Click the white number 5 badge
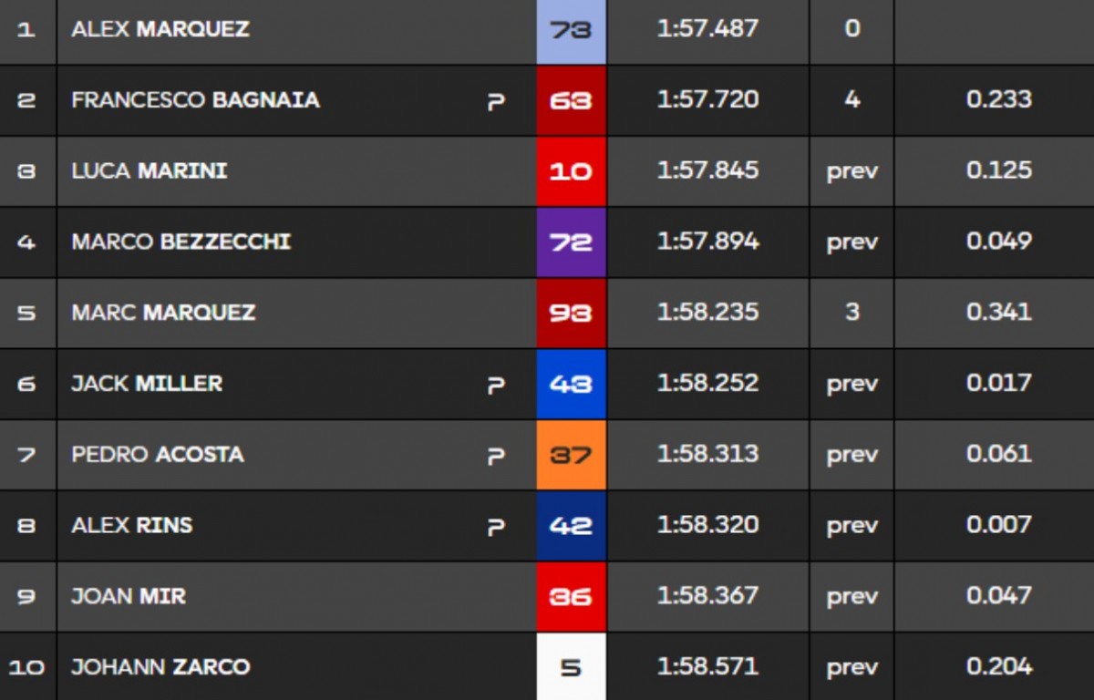 572,668
